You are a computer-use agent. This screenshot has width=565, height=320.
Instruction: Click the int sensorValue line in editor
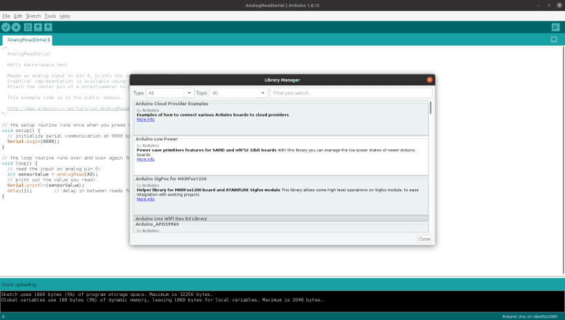52,174
